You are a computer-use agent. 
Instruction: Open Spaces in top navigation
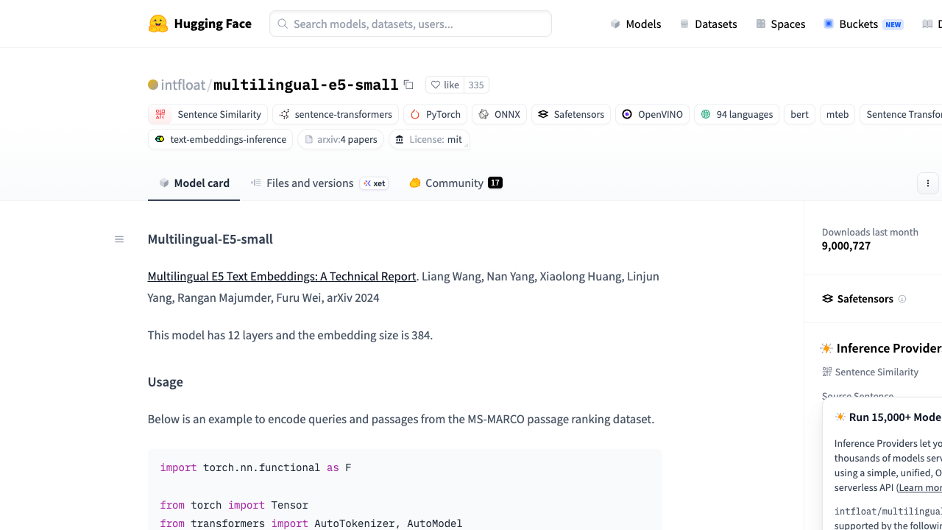pyautogui.click(x=781, y=24)
